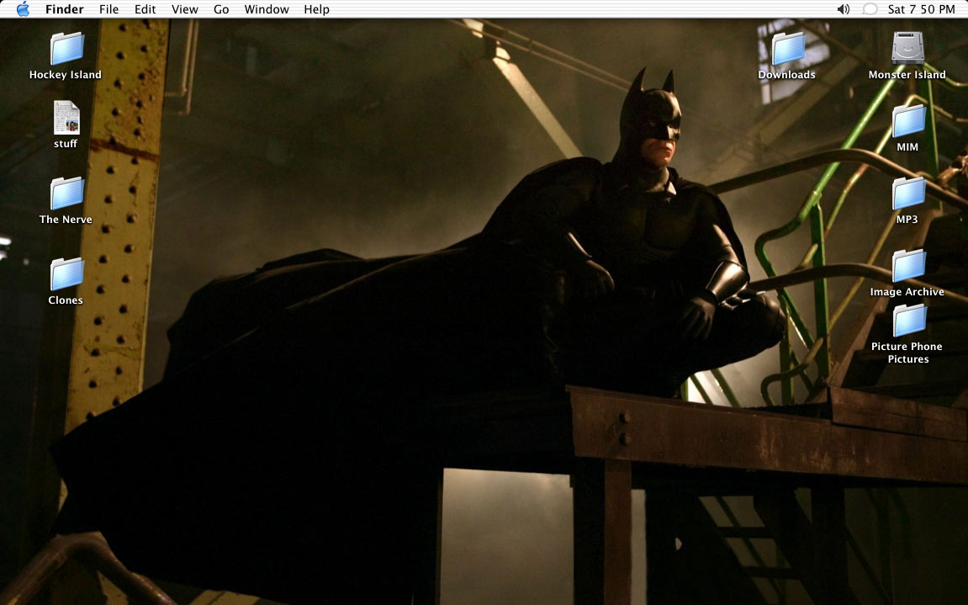Open the Apple menu icon

pos(23,8)
